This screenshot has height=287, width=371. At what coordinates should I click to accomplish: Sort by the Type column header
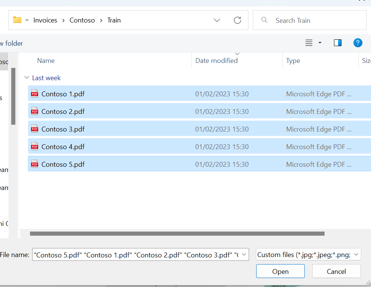point(293,61)
